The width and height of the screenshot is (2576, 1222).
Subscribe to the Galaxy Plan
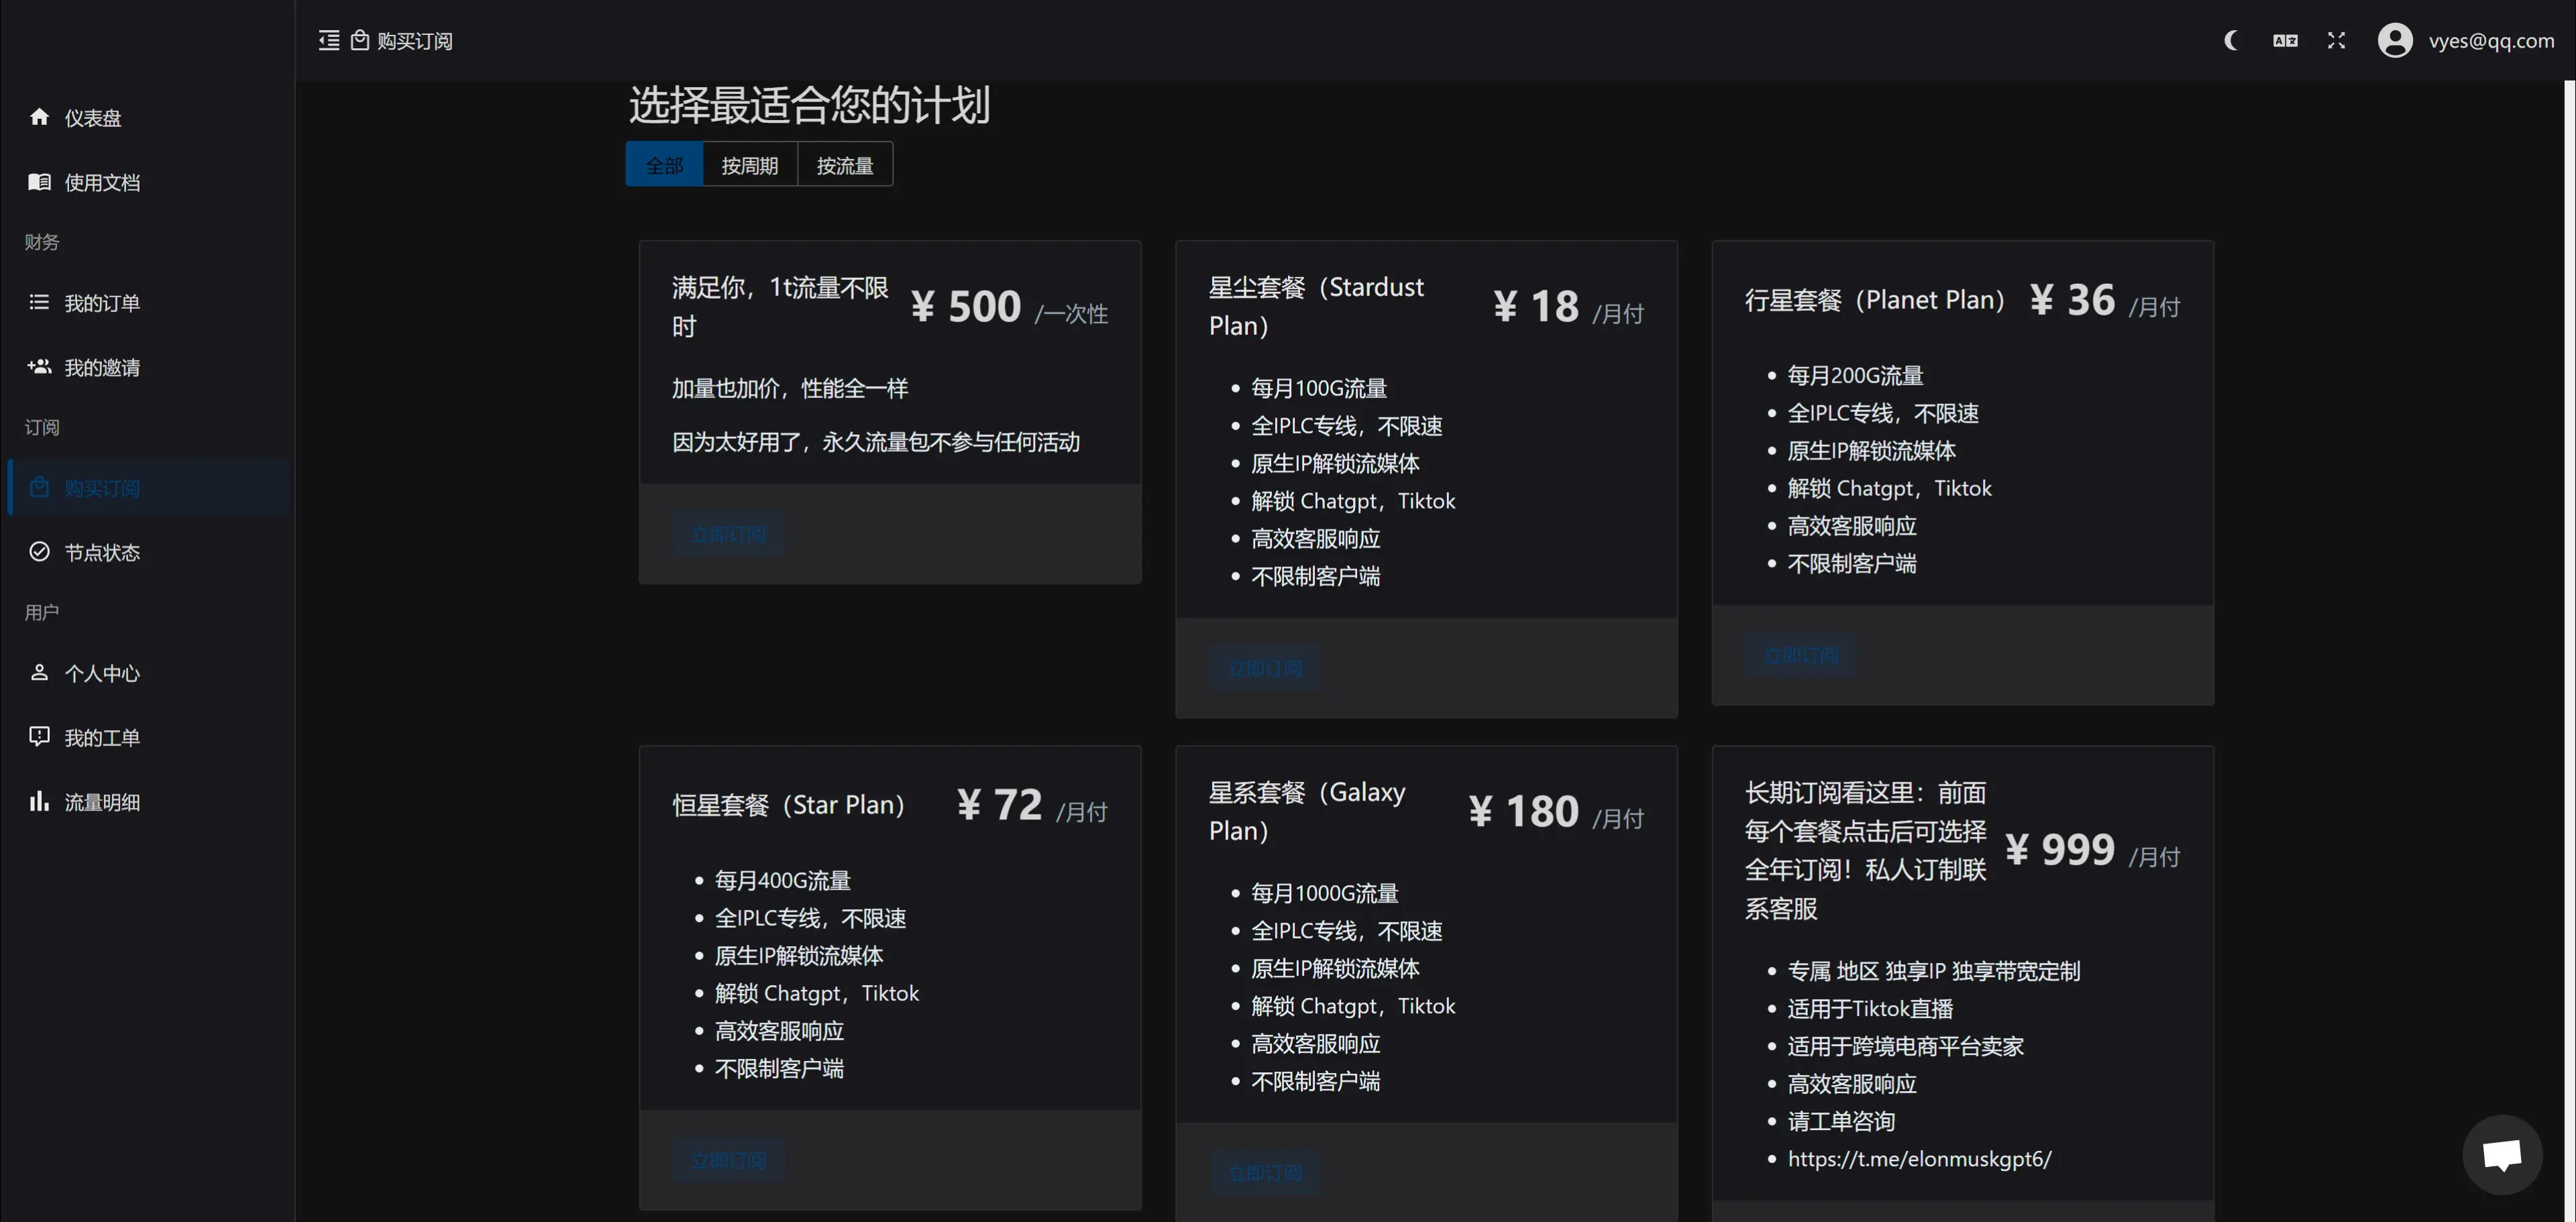pyautogui.click(x=1265, y=1172)
